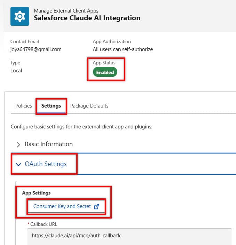Click the App Status label

coord(104,63)
